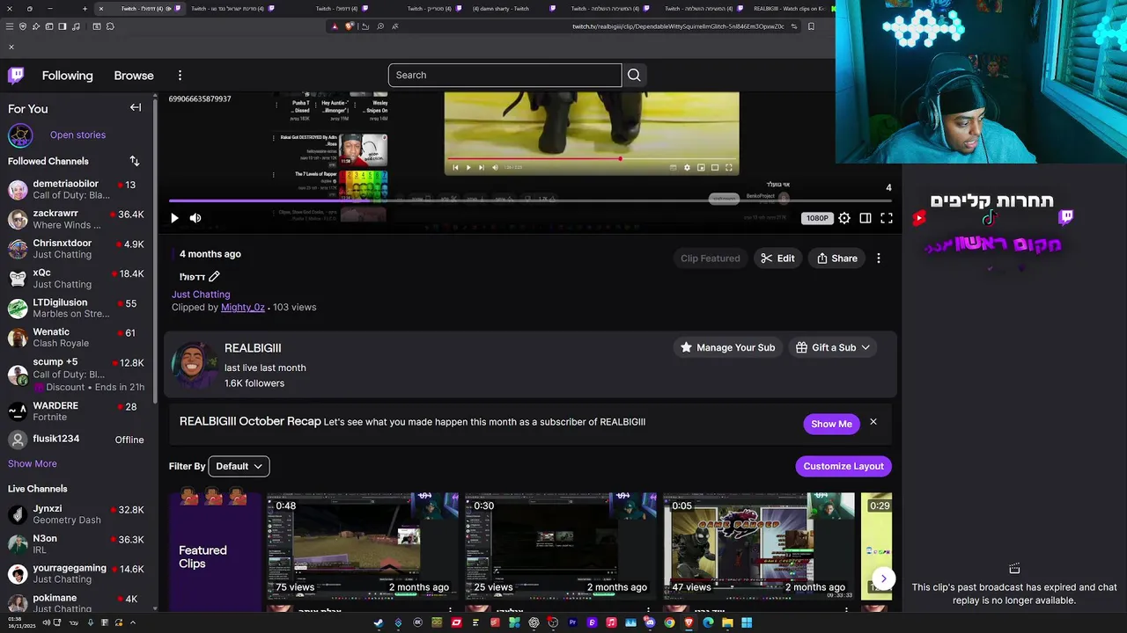Sort the Followed Channels list
The image size is (1127, 633).
[135, 161]
